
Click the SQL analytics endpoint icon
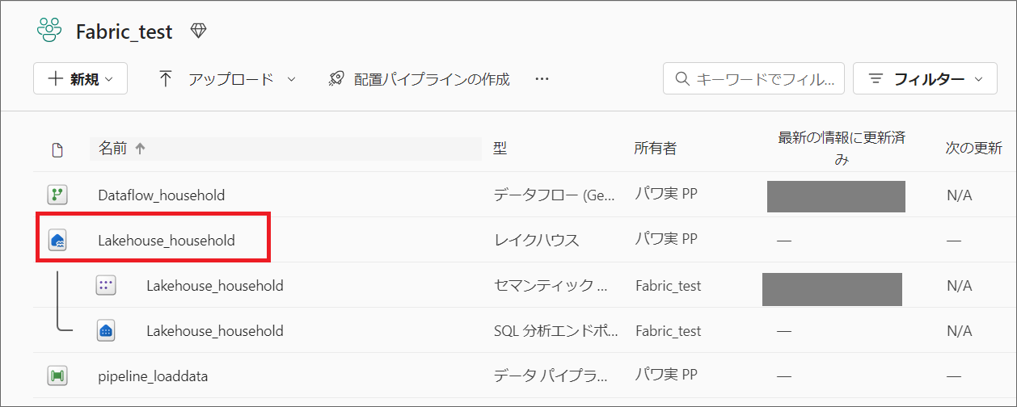pyautogui.click(x=105, y=330)
